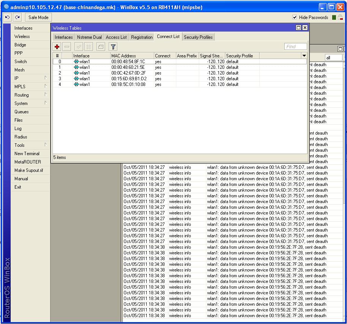Expand the System submenu arrow
The width and height of the screenshot is (347, 324).
(45, 103)
